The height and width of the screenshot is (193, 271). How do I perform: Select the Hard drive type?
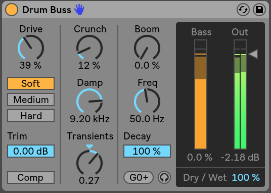point(31,116)
